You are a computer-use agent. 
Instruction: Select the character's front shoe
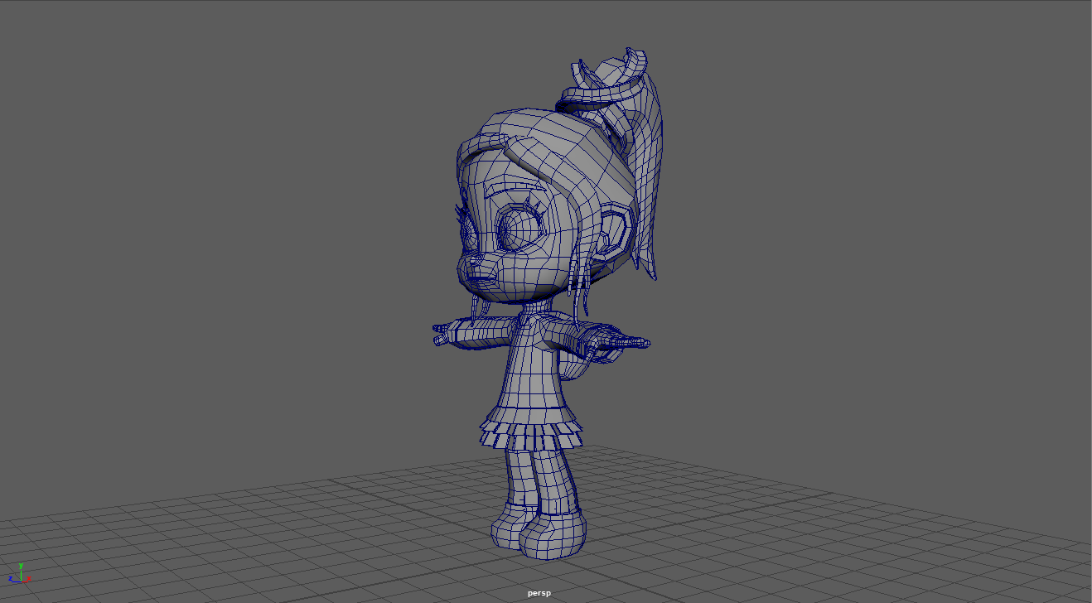[x=552, y=535]
